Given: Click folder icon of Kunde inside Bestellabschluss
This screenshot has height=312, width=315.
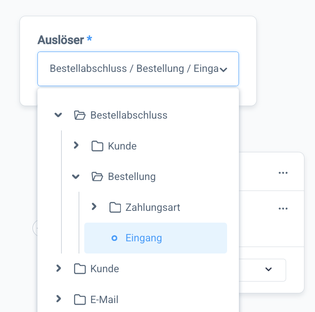Looking at the screenshot, I should point(97,146).
